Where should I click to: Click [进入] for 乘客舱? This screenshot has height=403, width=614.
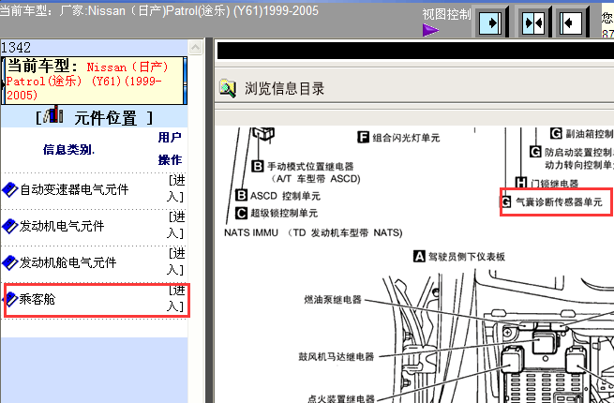point(176,298)
